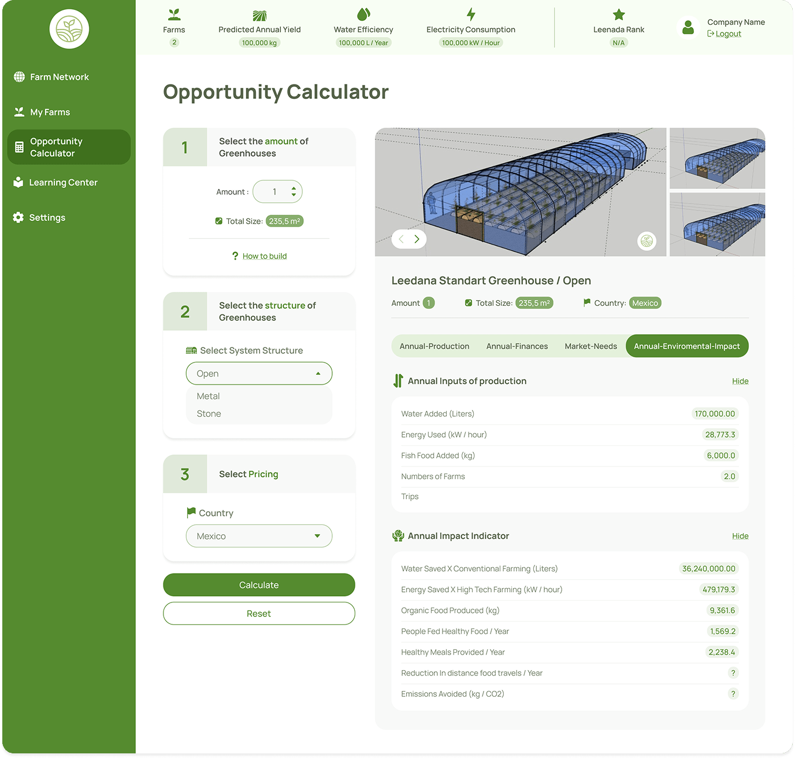Open the Mexico country dropdown

(x=259, y=536)
